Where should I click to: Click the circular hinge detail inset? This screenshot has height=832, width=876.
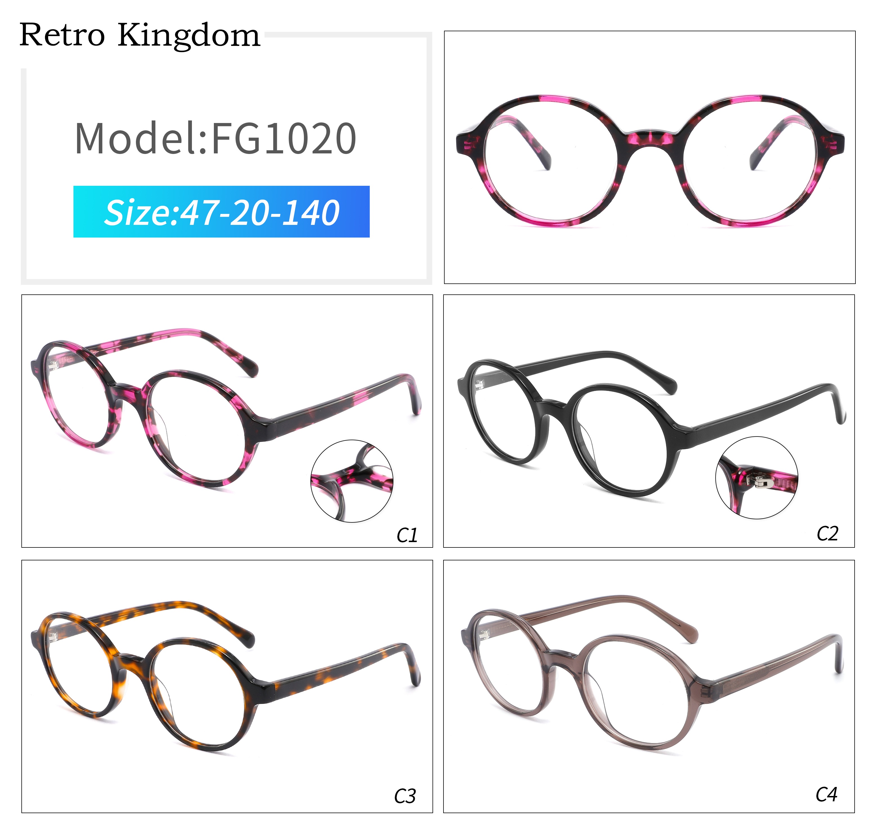[757, 478]
